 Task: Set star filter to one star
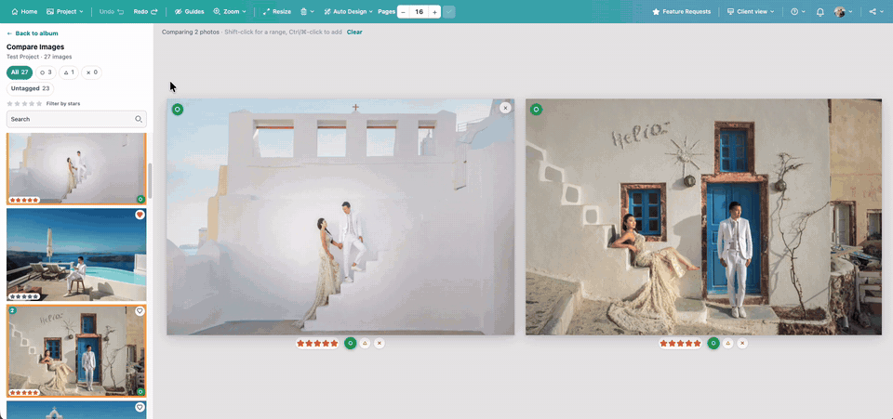(x=9, y=103)
